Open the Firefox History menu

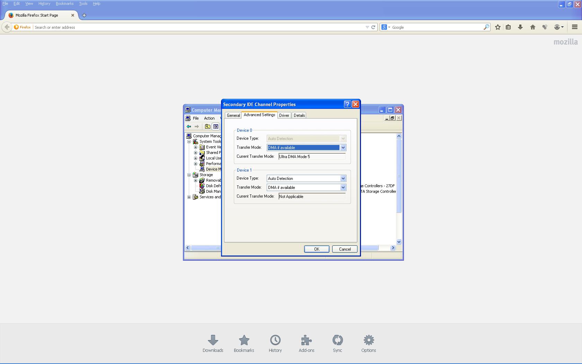(x=44, y=3)
